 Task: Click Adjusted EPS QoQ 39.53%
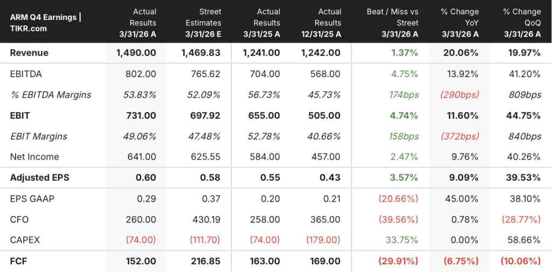(x=524, y=178)
